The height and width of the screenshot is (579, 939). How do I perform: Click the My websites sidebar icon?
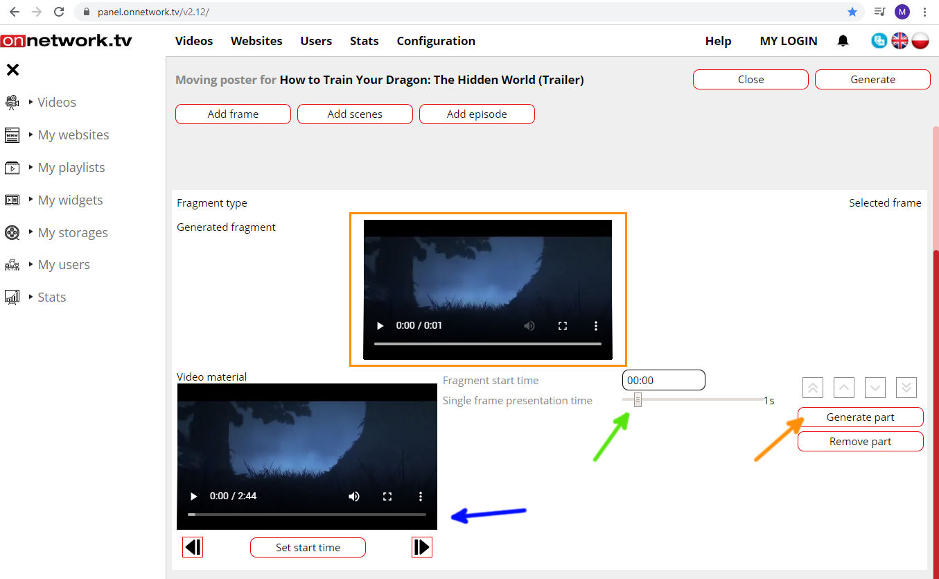click(x=12, y=135)
